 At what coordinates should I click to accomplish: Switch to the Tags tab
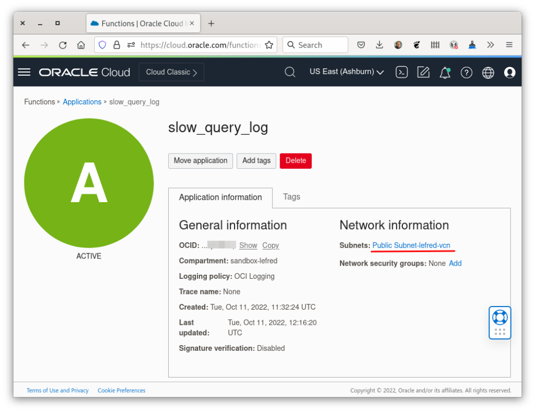tap(292, 197)
